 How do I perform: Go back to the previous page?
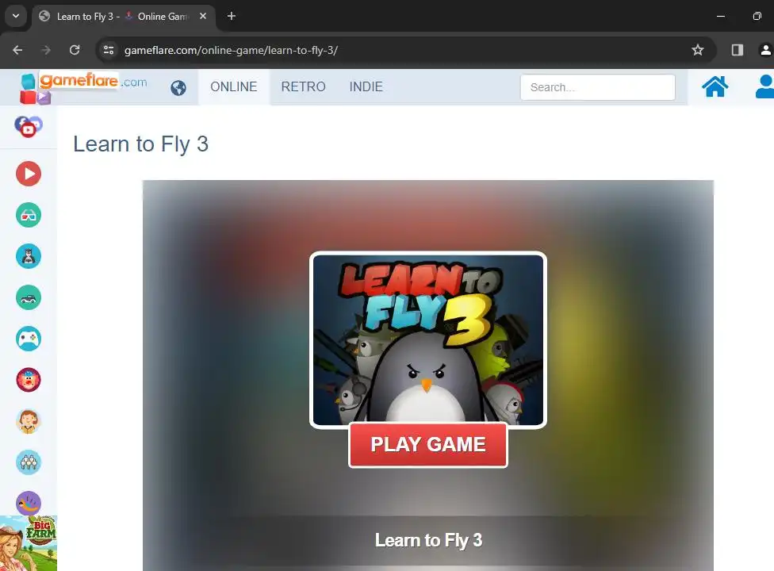tap(17, 50)
